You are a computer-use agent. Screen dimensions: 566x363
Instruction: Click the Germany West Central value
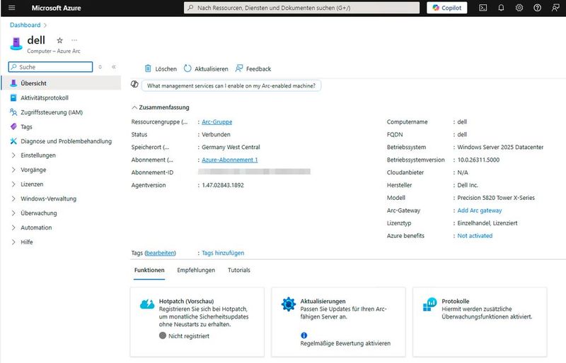tap(231, 147)
